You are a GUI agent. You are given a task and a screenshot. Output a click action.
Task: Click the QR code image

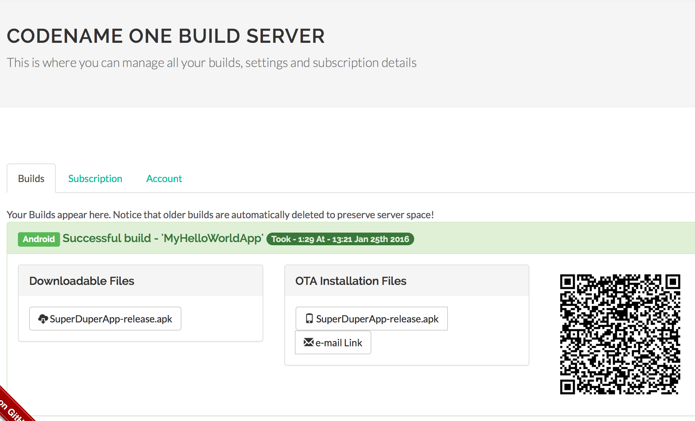(620, 334)
